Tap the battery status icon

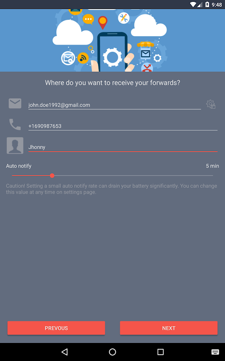click(207, 5)
